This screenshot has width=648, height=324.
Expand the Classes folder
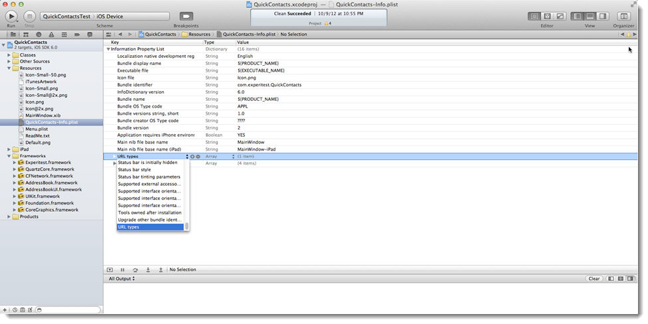(9, 55)
